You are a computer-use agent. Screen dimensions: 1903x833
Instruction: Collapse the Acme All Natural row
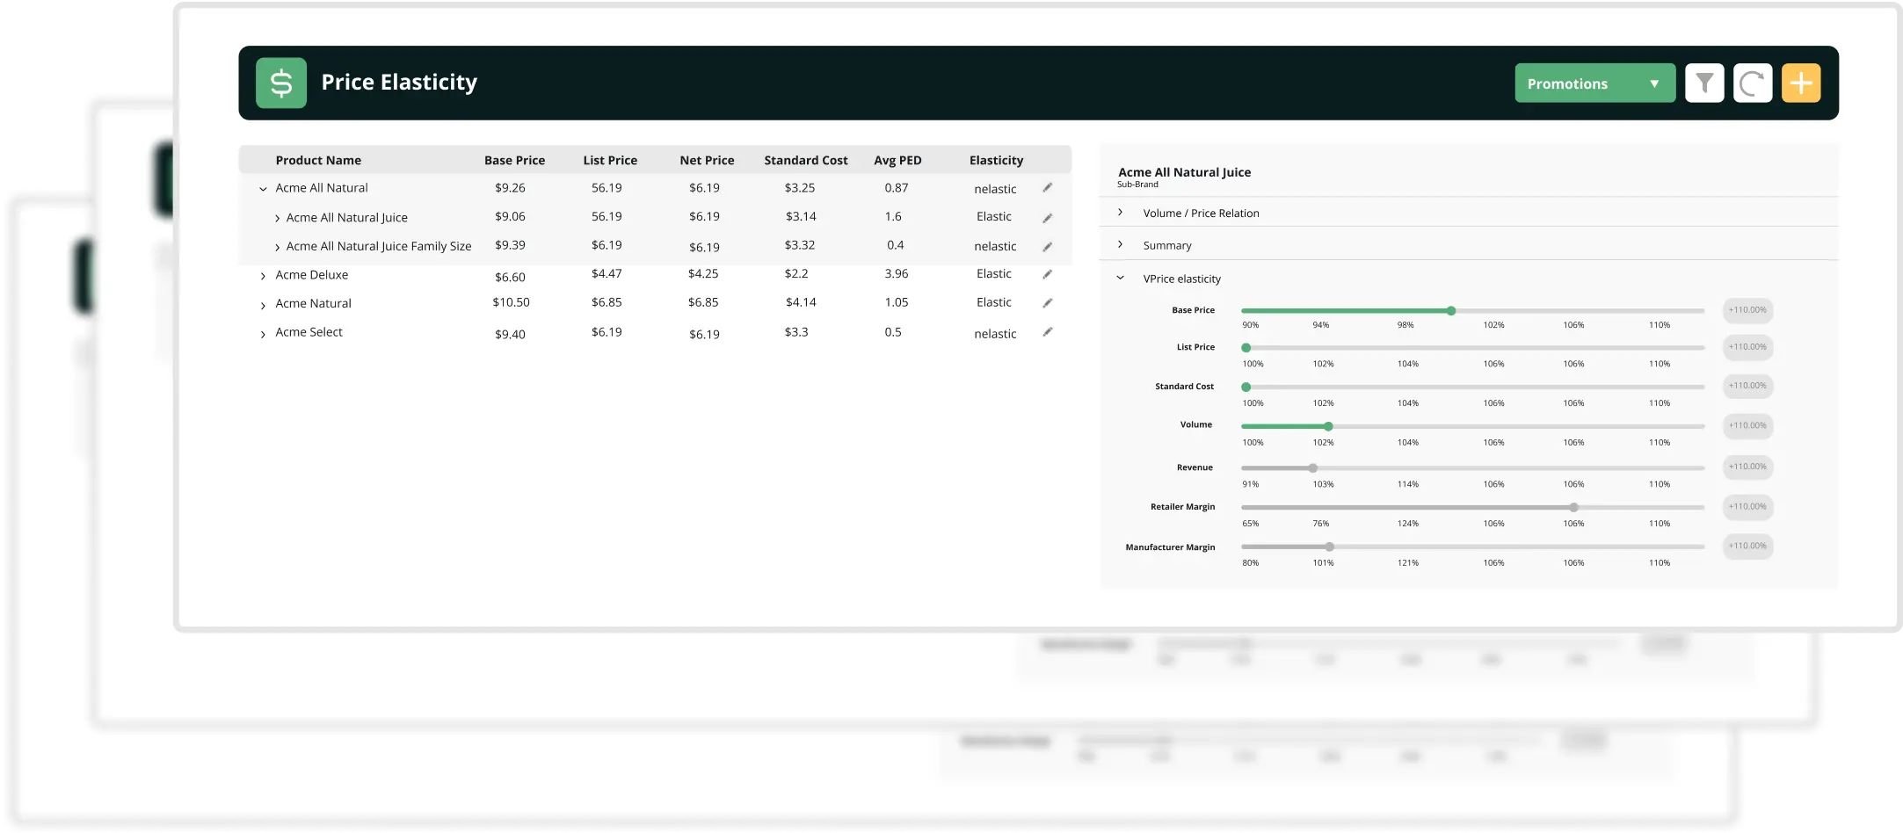click(263, 189)
